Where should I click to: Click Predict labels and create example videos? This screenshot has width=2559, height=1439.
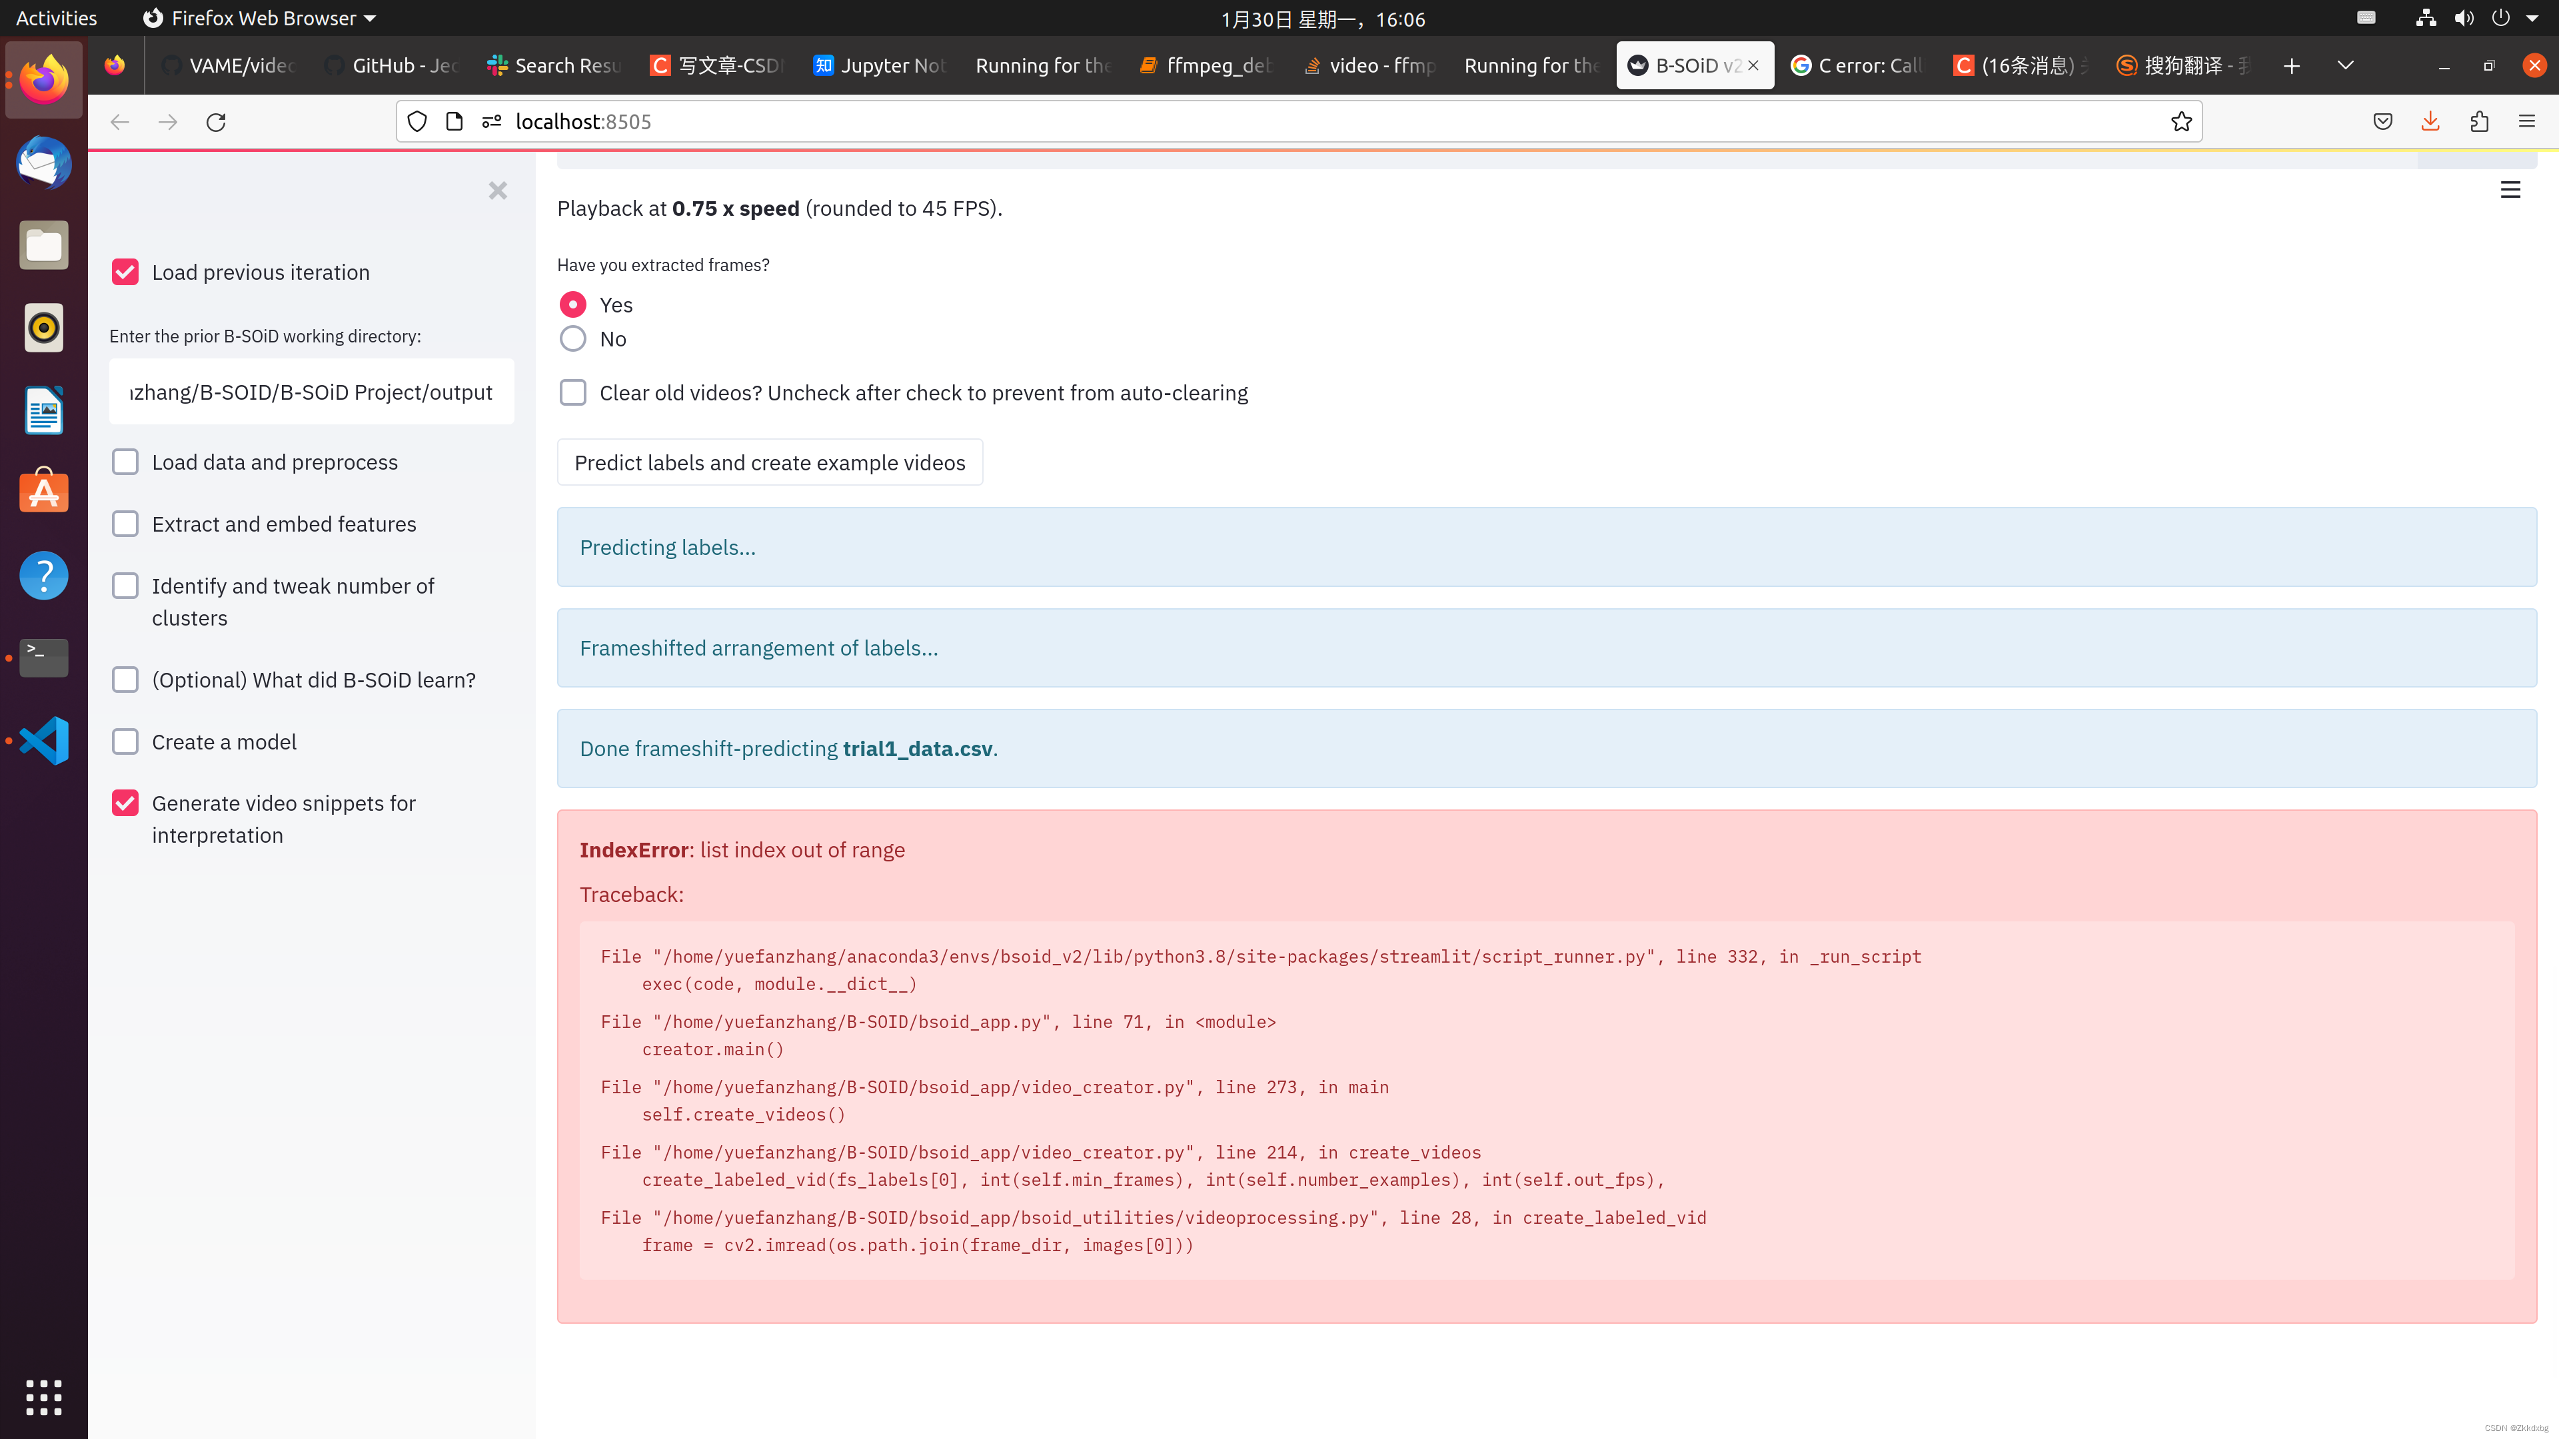pyautogui.click(x=770, y=462)
